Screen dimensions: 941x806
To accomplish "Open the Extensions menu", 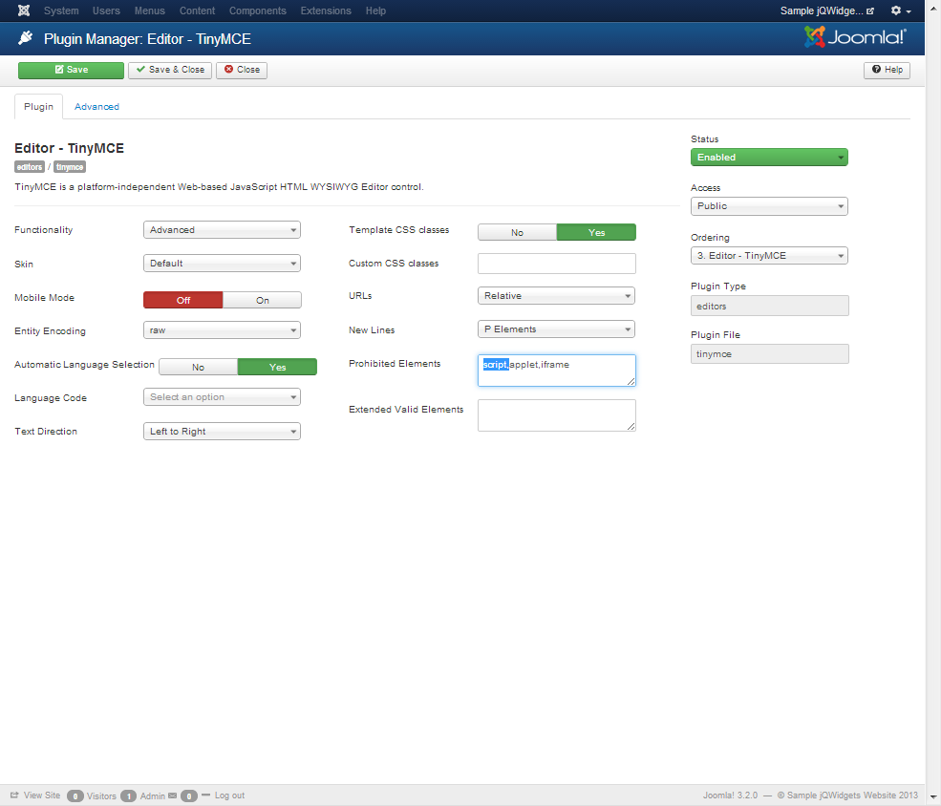I will point(326,11).
